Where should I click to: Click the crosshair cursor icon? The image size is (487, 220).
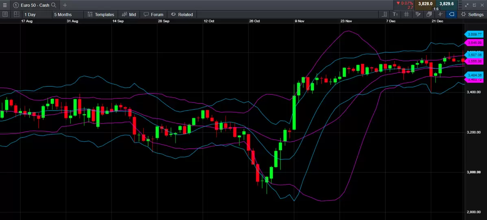point(440,15)
